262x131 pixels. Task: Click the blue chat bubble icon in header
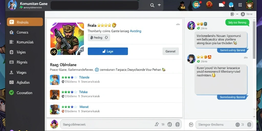tap(231, 5)
